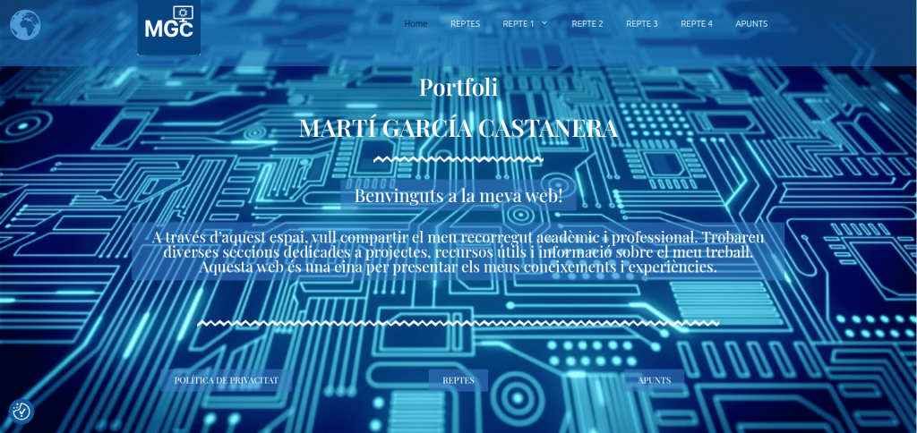The width and height of the screenshot is (917, 433).
Task: Click the MARTÍ GARCÍA CASTANERA title
Action: [x=458, y=128]
